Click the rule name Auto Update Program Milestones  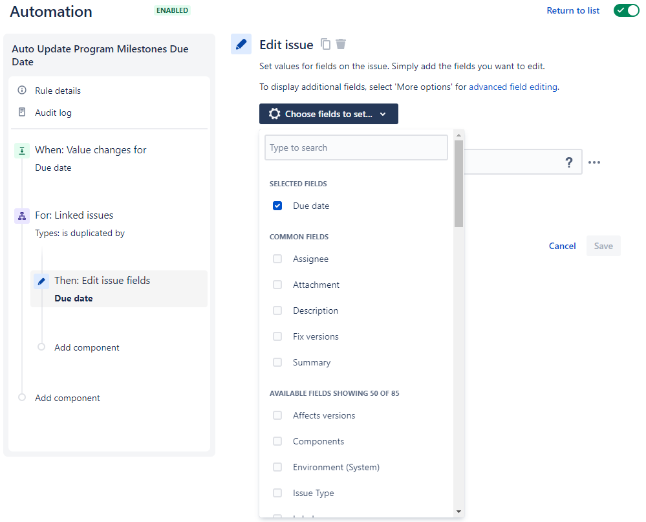click(x=100, y=55)
